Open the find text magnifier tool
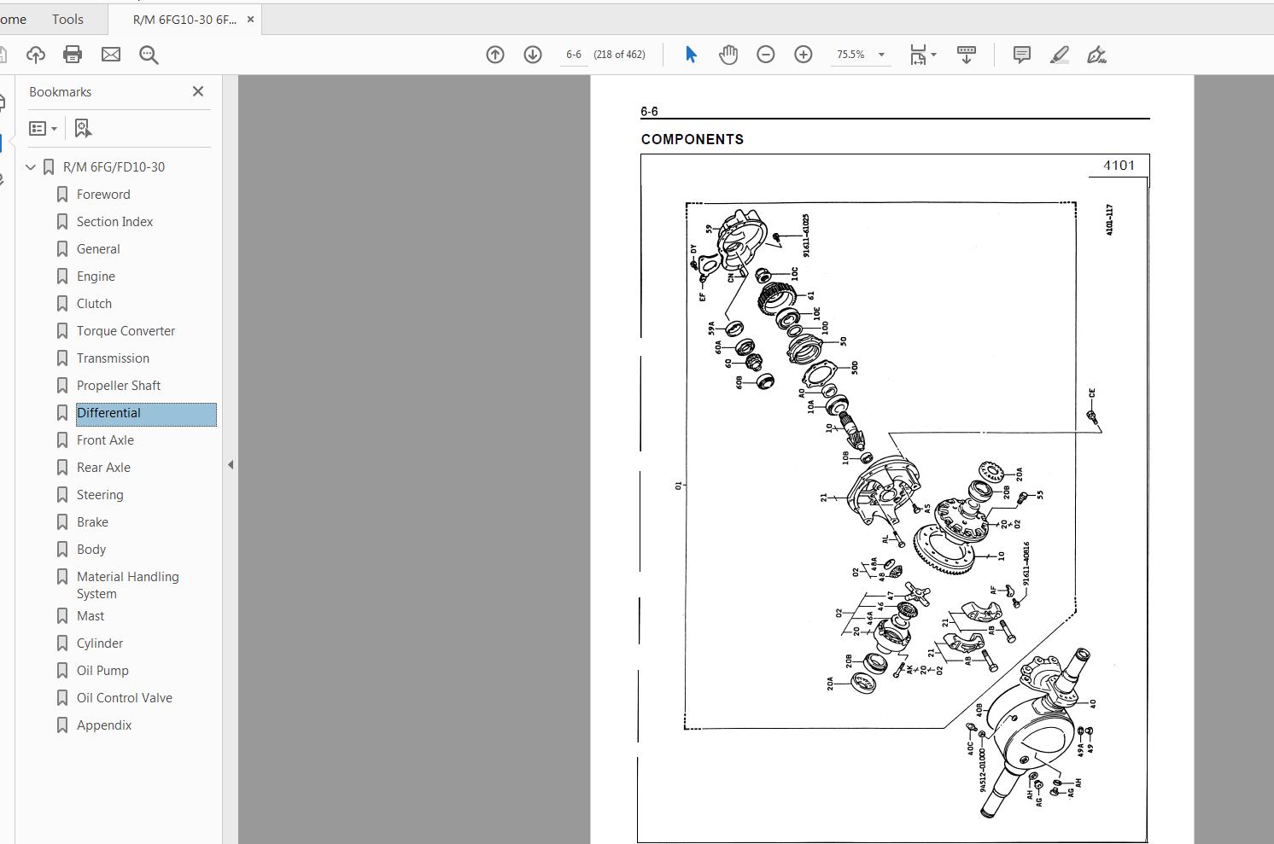Screen dimensions: 1274x844 click(149, 55)
